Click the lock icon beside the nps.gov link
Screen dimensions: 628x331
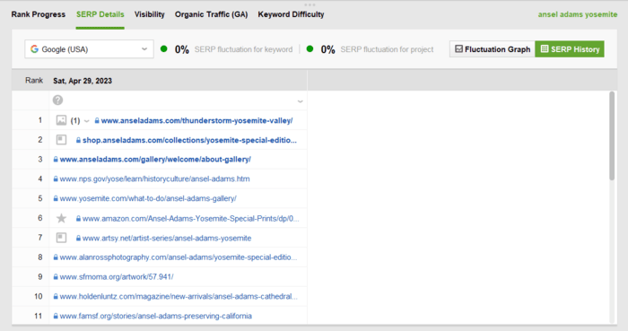(x=56, y=179)
